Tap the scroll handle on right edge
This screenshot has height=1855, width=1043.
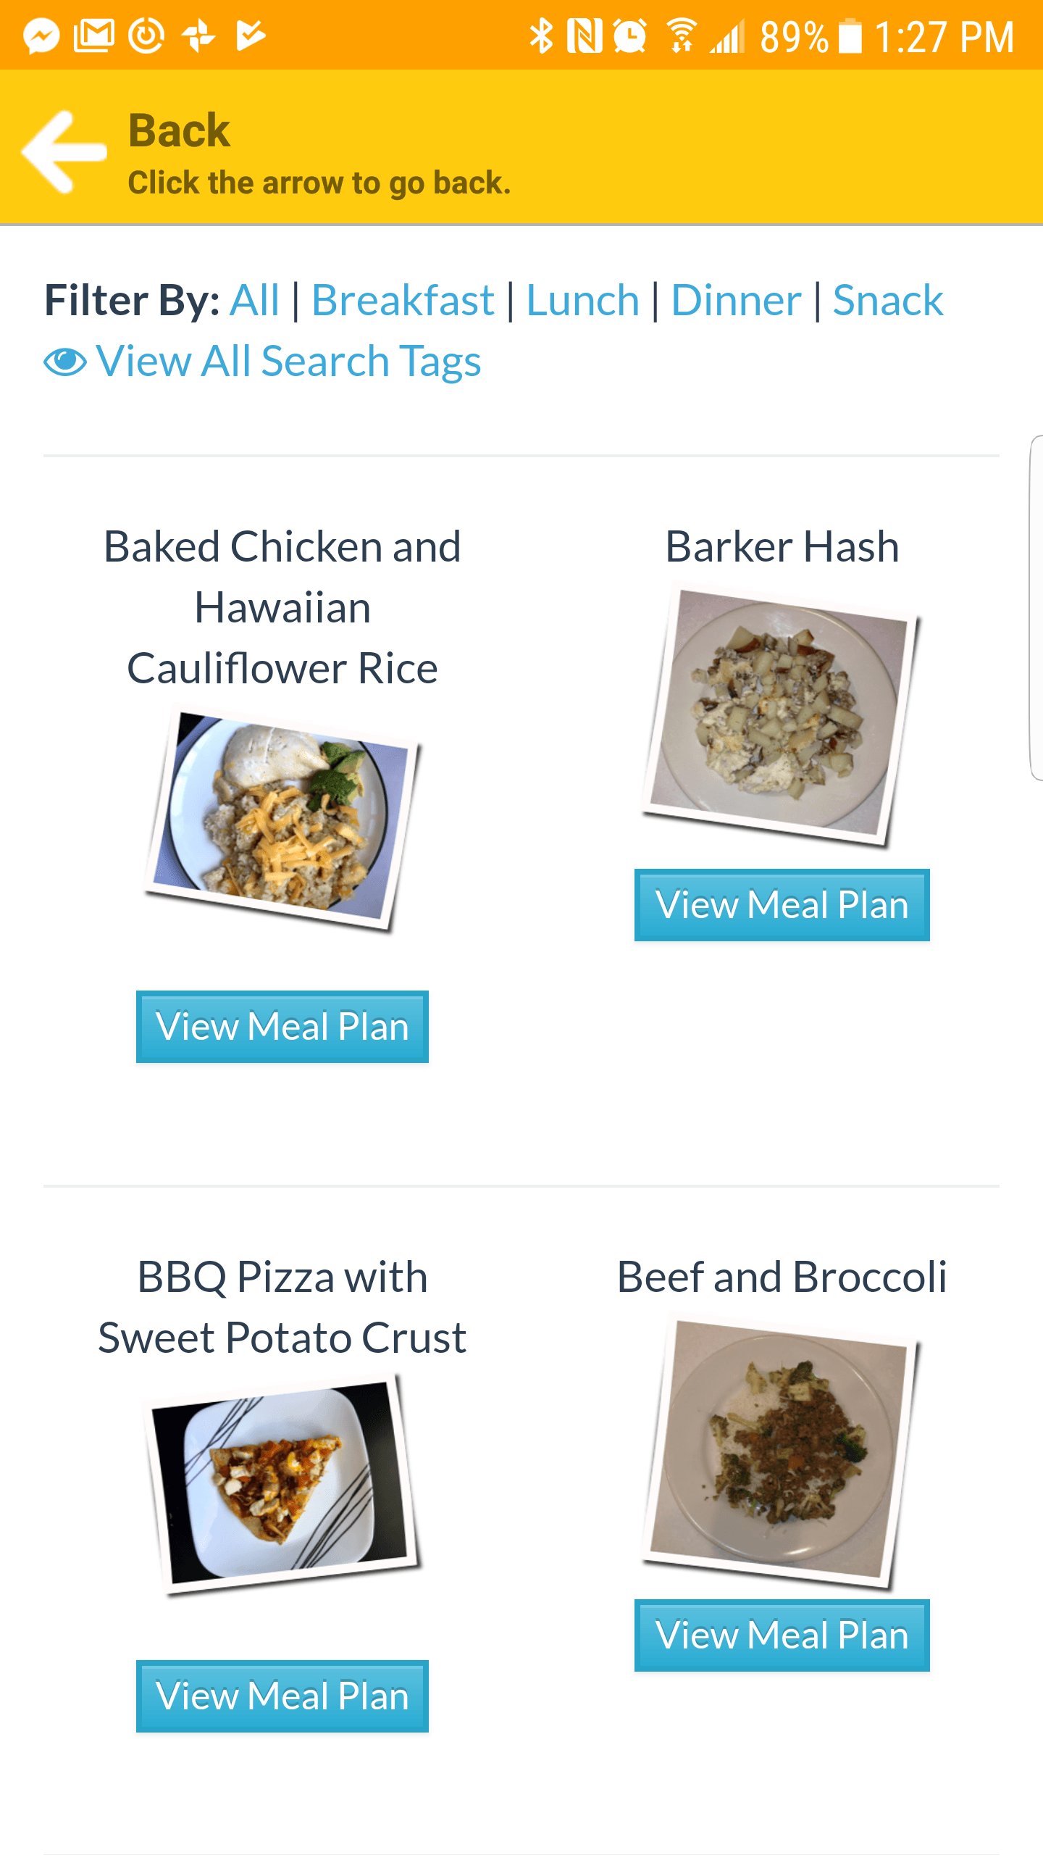tap(1036, 607)
